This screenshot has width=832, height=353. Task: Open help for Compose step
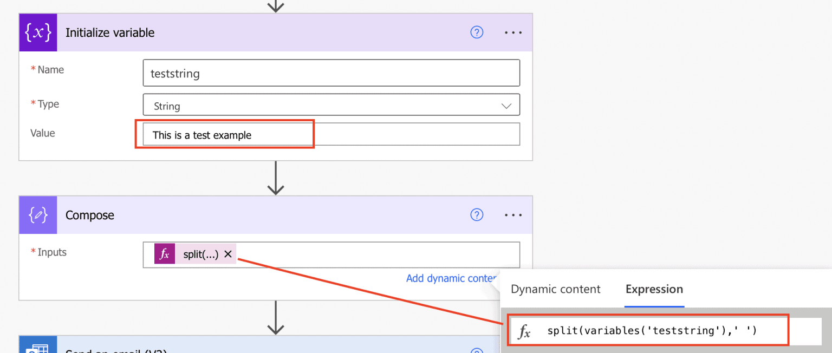point(477,215)
